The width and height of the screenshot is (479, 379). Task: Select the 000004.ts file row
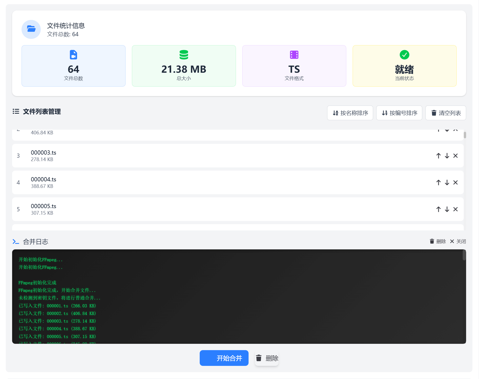click(210, 183)
